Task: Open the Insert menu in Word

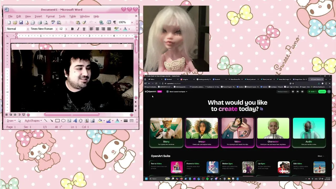Action: [38, 16]
